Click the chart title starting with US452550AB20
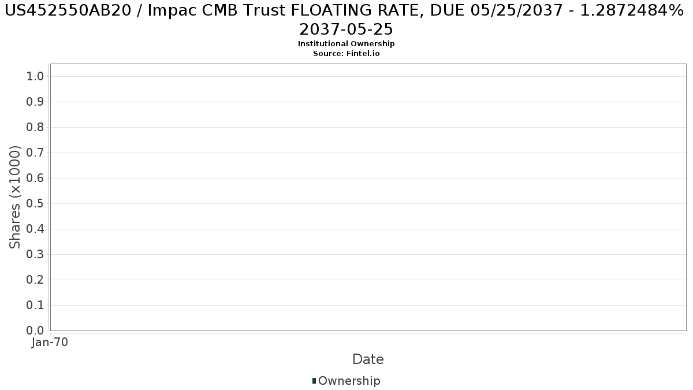The image size is (693, 390). pos(346,12)
